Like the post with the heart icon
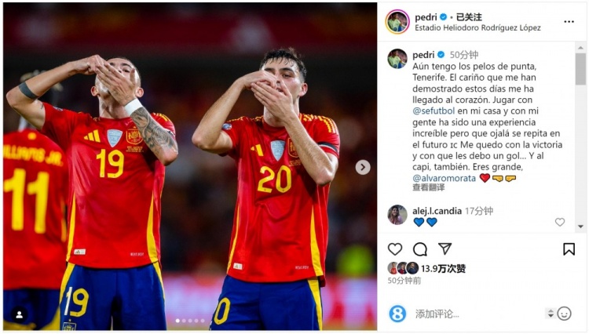 [395, 249]
